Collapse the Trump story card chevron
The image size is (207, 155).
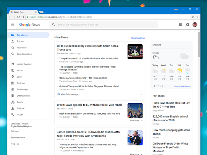click(x=141, y=94)
